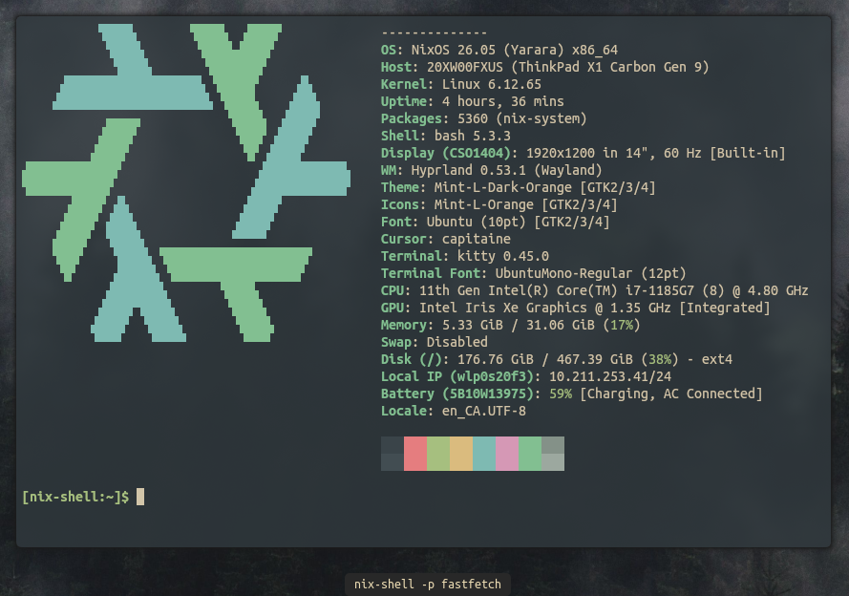The image size is (849, 596).
Task: Select the teal color block in the palette
Action: click(484, 454)
